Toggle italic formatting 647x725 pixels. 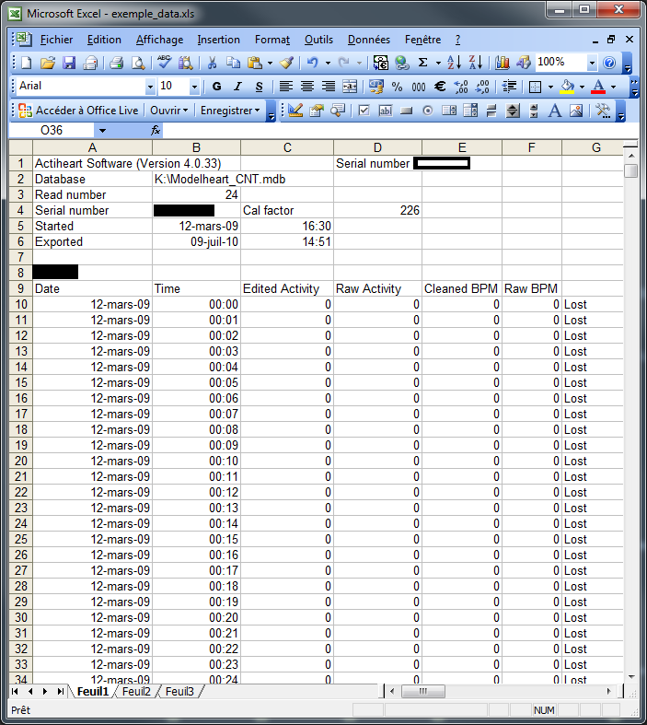(x=237, y=87)
